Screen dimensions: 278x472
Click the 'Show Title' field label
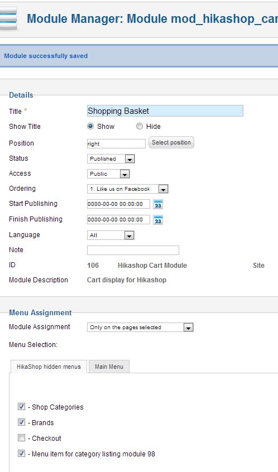pyautogui.click(x=25, y=127)
